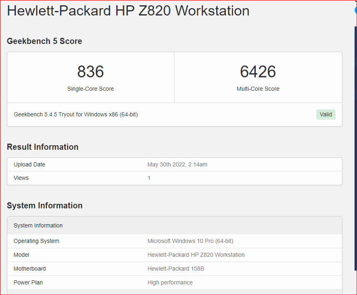Click the Views row label

pyautogui.click(x=21, y=178)
